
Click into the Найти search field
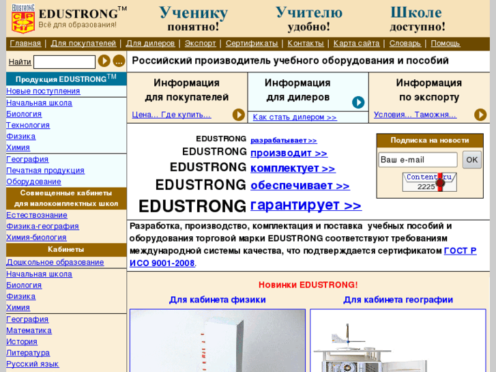tap(65, 61)
